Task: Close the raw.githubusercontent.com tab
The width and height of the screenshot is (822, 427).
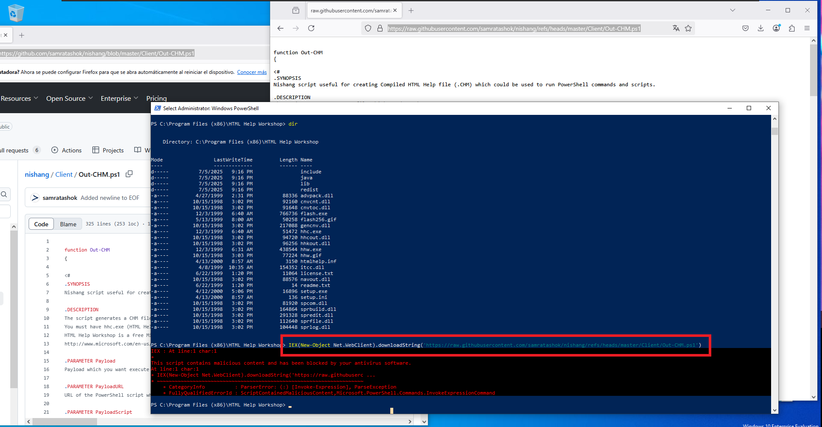Action: (x=395, y=10)
